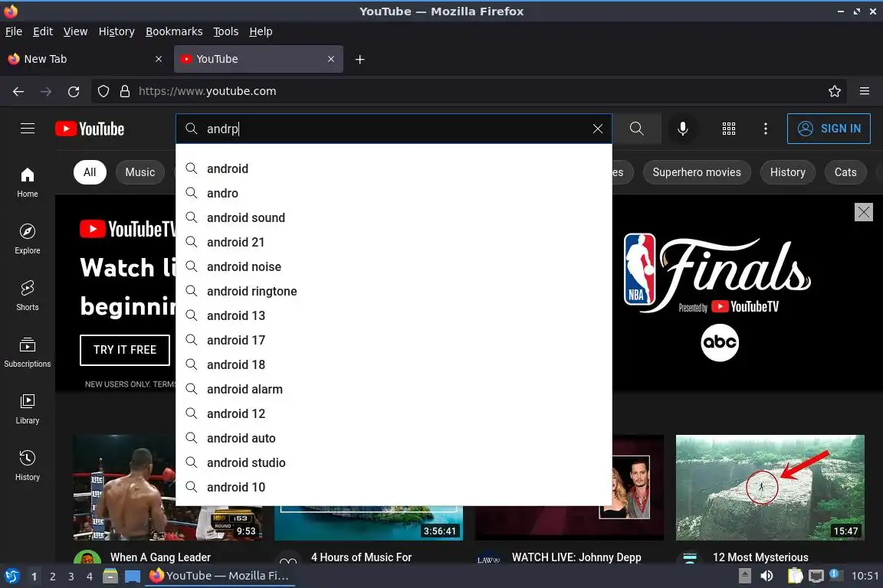The width and height of the screenshot is (883, 588).
Task: Open the 12 Most Mysterious video thumbnail
Action: (x=770, y=487)
